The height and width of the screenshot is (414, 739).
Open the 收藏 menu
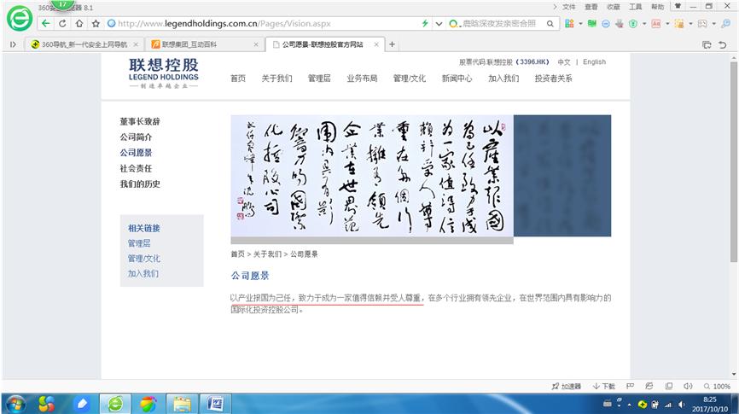pyautogui.click(x=614, y=7)
